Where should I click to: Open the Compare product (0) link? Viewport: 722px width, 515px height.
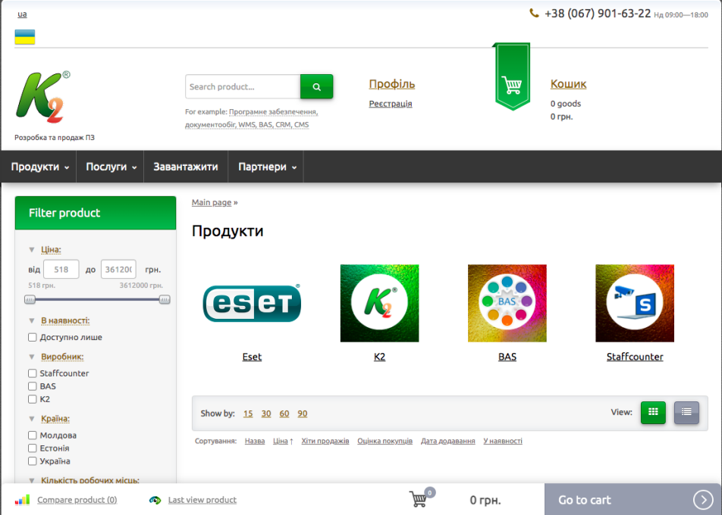tap(77, 500)
